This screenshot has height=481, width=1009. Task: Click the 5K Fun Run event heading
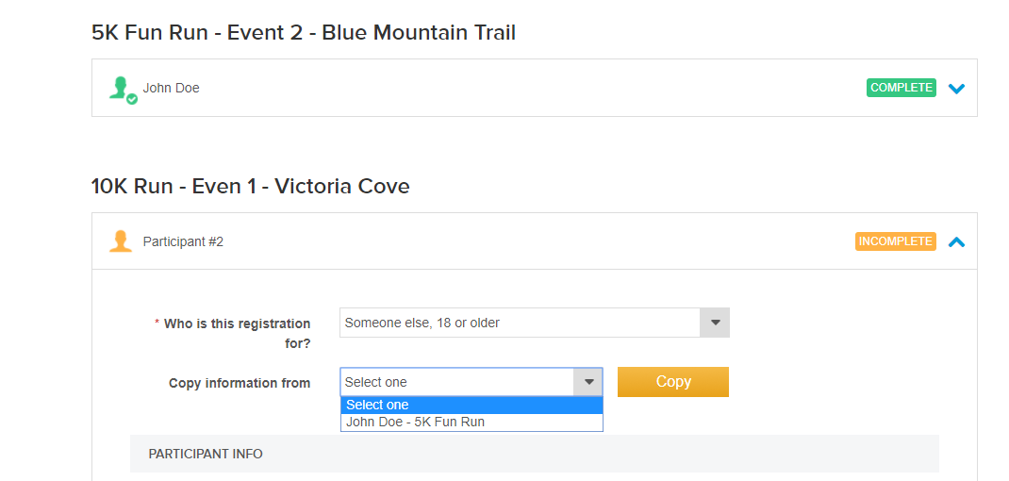point(304,33)
